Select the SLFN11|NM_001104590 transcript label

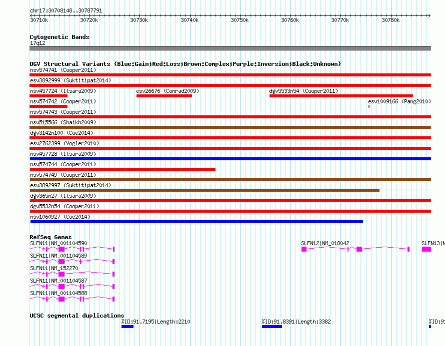(x=58, y=243)
